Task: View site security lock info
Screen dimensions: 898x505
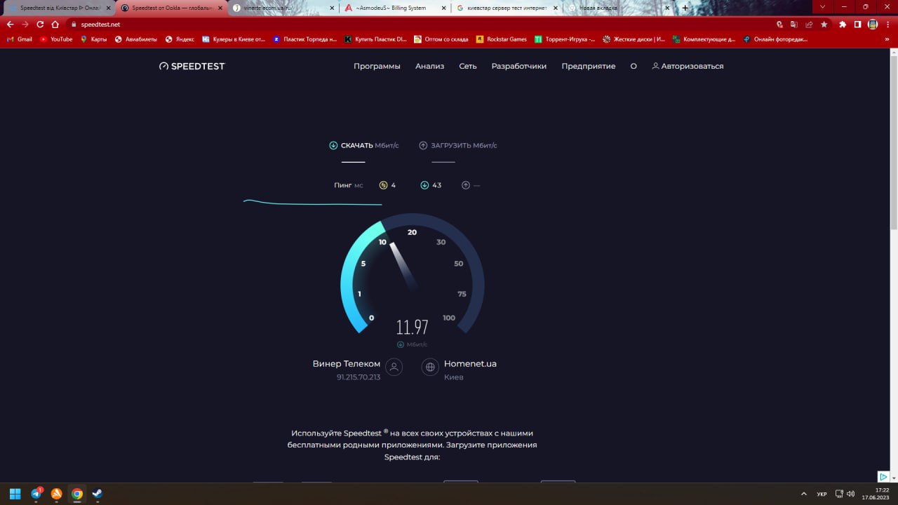Action: pos(73,24)
